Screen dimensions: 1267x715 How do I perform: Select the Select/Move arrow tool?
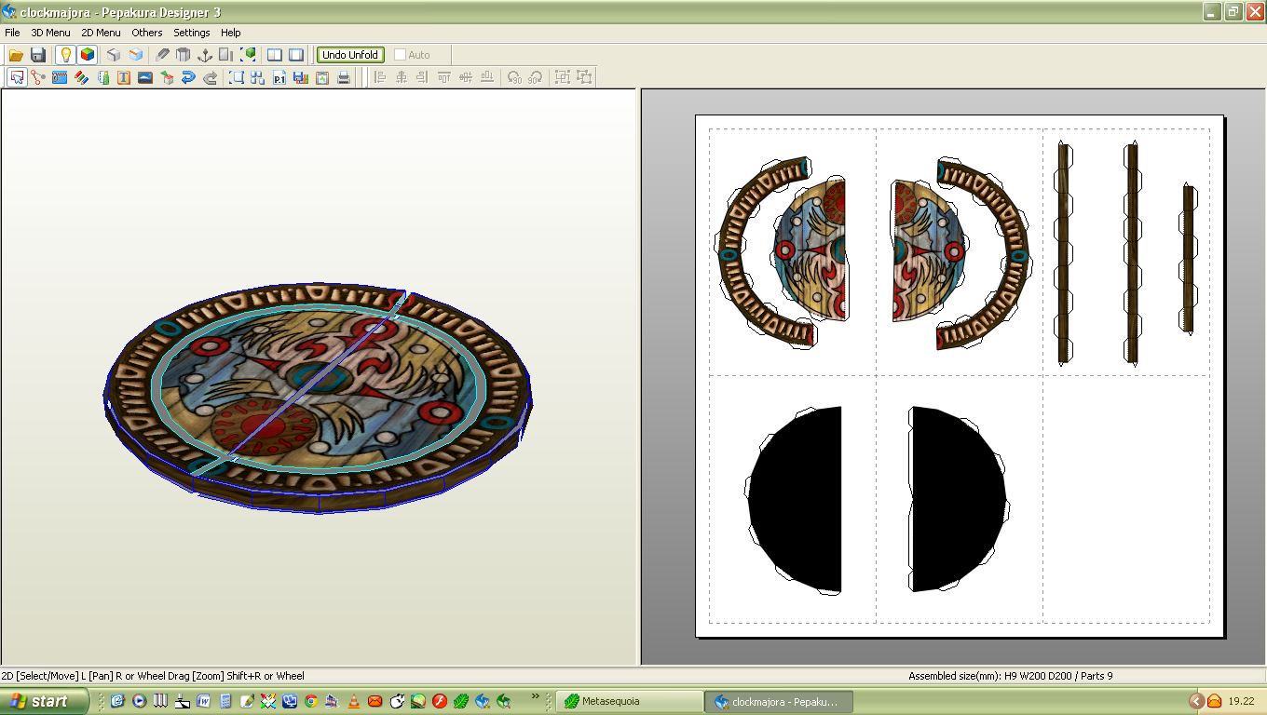[x=17, y=77]
